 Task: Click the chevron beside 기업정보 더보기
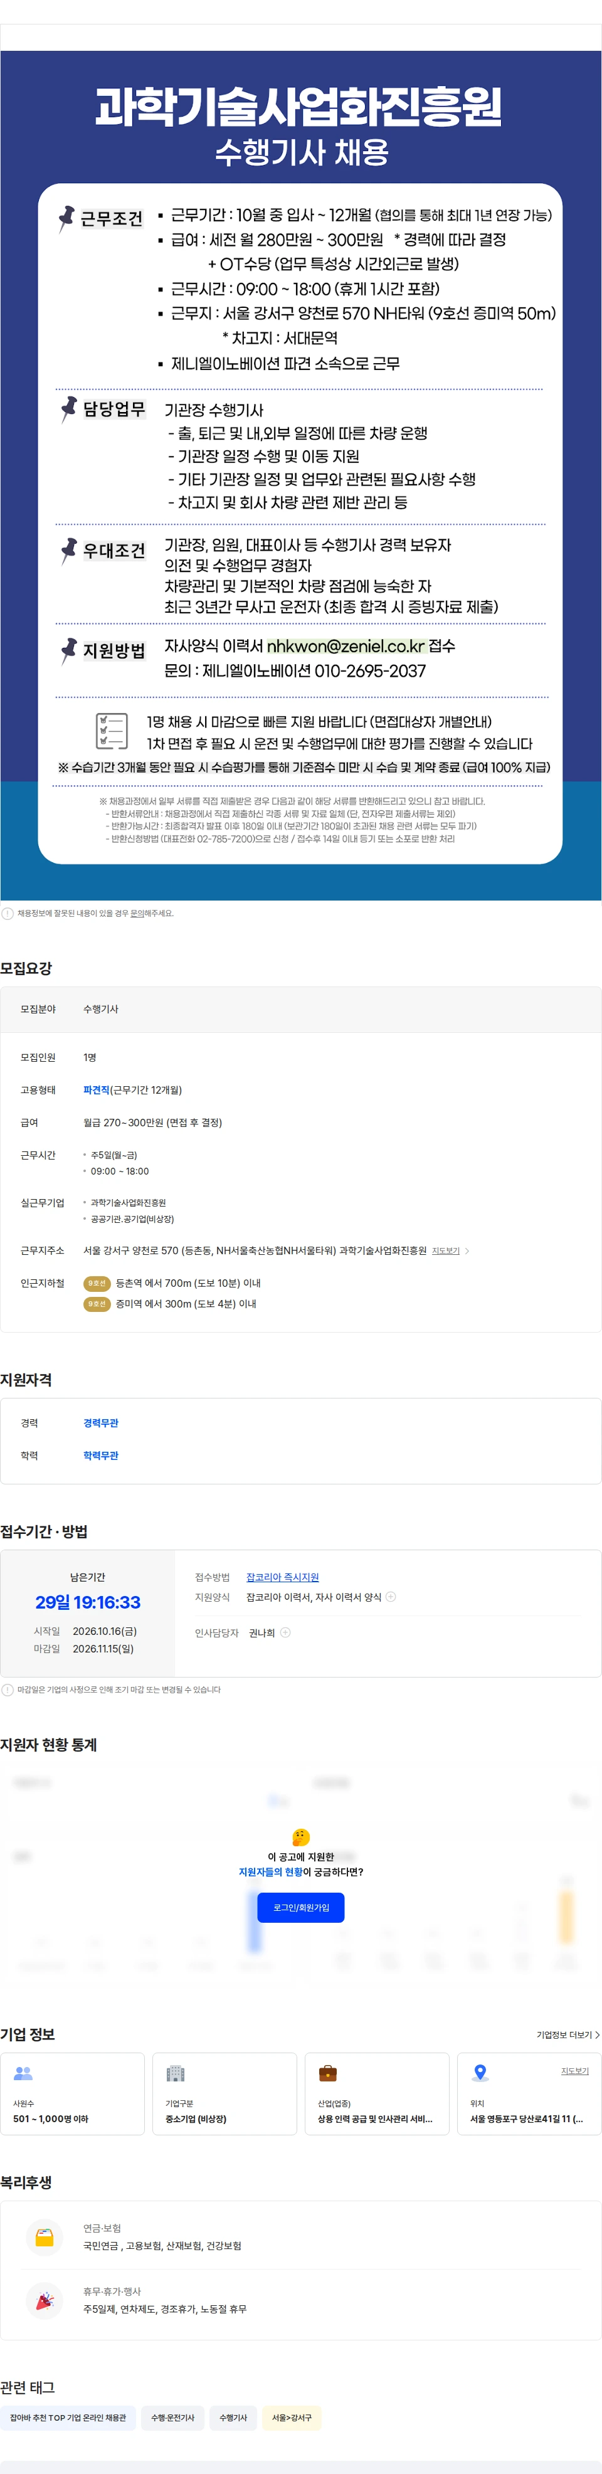point(597,2034)
